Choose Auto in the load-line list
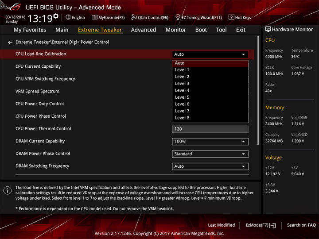The width and height of the screenshot is (319, 239). click(210, 63)
